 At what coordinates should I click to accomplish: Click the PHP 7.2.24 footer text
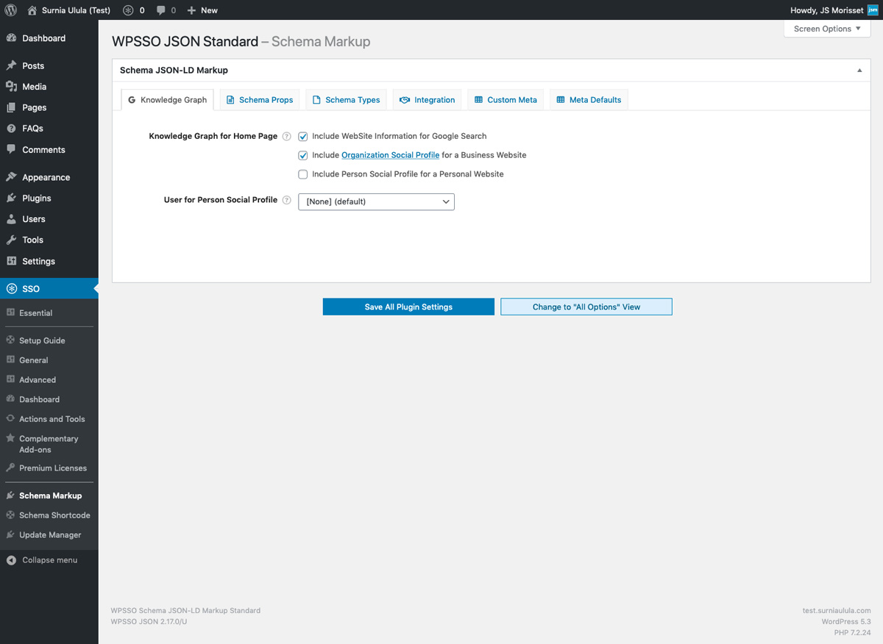(x=852, y=633)
